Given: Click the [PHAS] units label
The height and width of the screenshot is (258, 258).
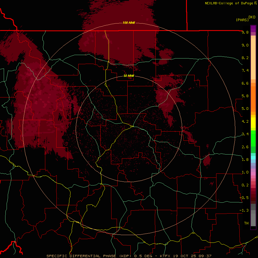Looking at the screenshot, I should 242,20.
